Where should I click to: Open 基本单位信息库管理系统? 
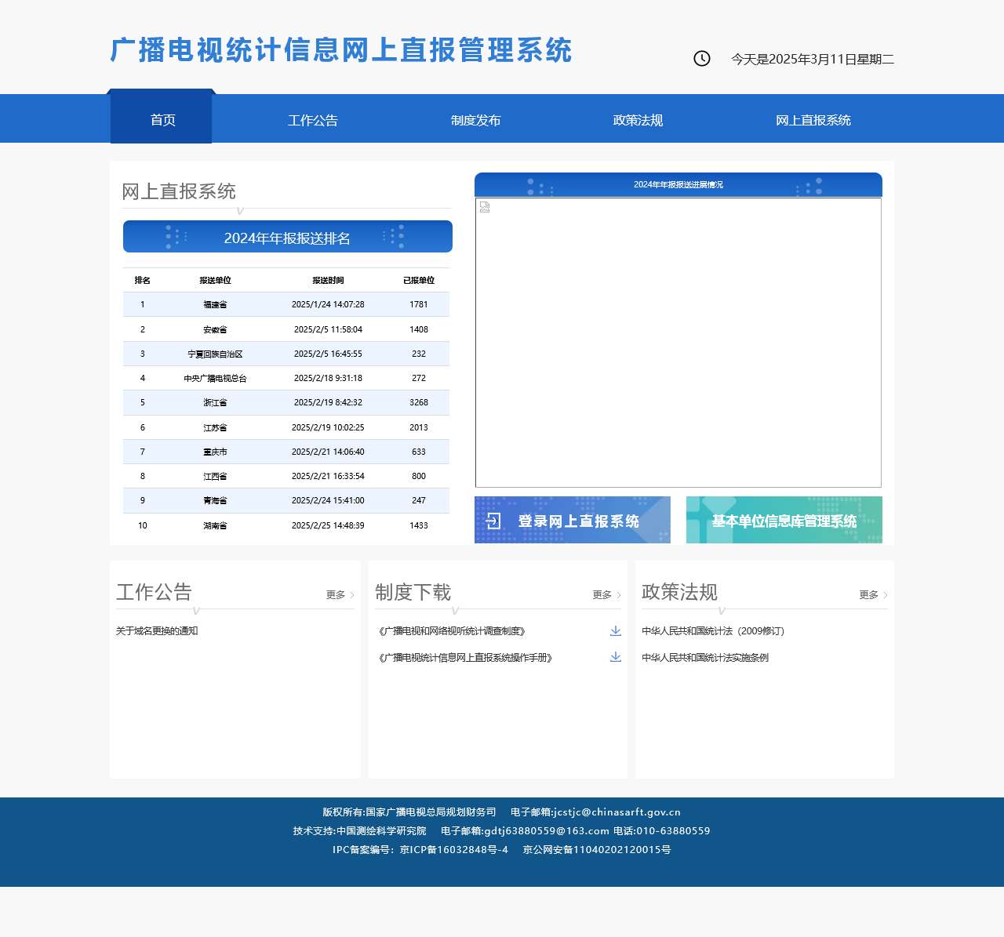tap(784, 519)
